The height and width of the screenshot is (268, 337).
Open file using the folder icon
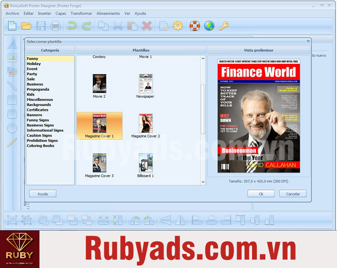pos(26,26)
